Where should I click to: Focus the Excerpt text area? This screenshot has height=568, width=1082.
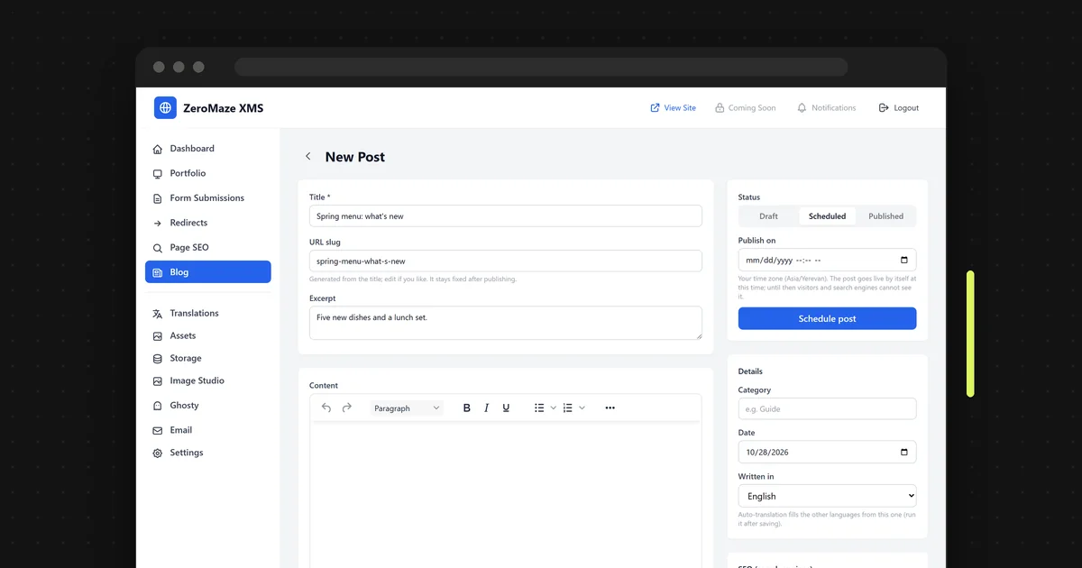coord(505,323)
